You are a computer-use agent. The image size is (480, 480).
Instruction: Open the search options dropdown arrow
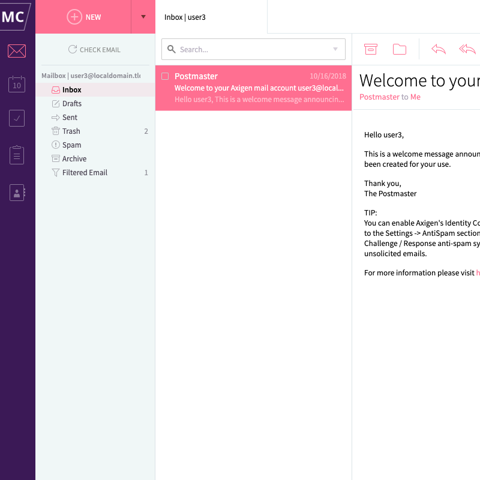(x=335, y=49)
